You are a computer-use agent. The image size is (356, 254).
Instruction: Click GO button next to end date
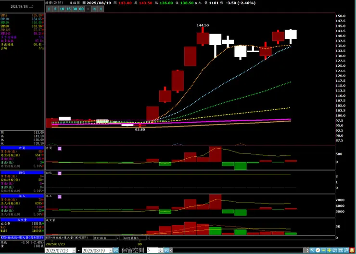(x=116, y=250)
